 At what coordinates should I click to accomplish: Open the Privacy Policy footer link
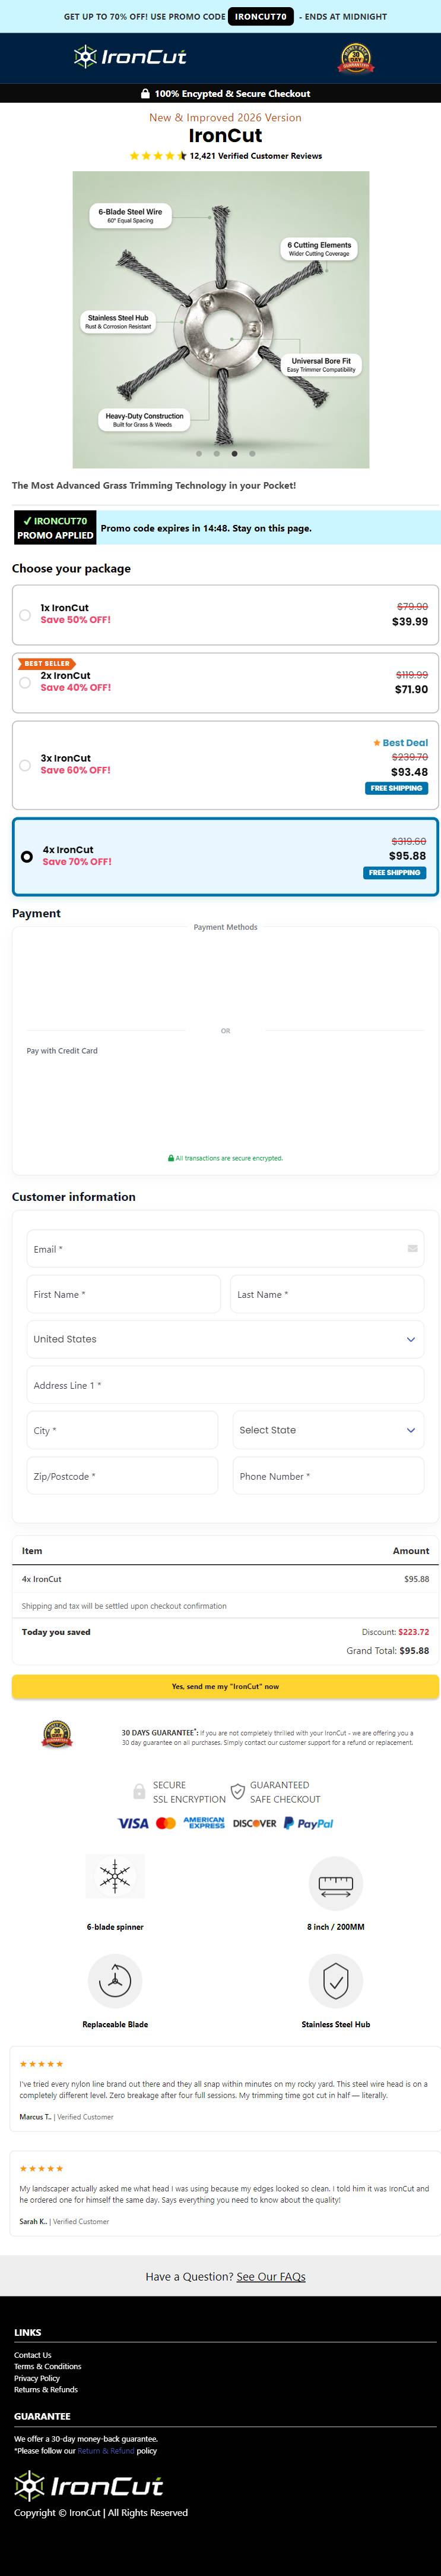click(37, 2378)
